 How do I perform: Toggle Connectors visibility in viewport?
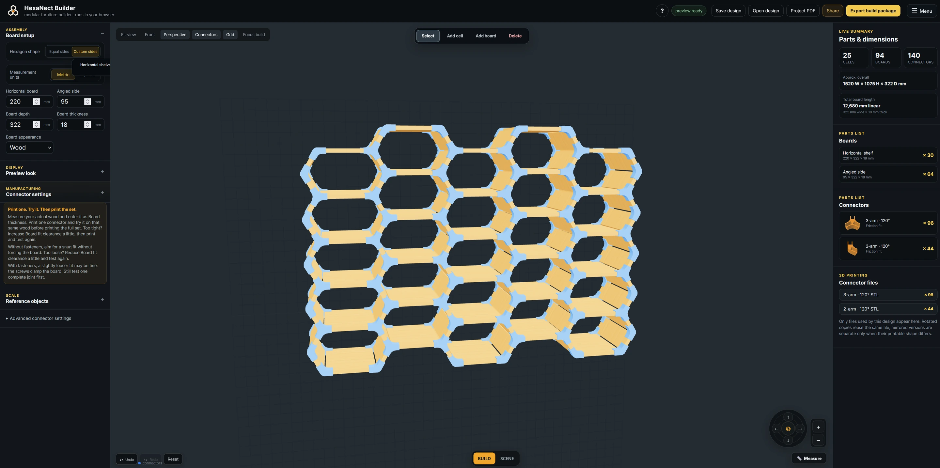click(206, 35)
